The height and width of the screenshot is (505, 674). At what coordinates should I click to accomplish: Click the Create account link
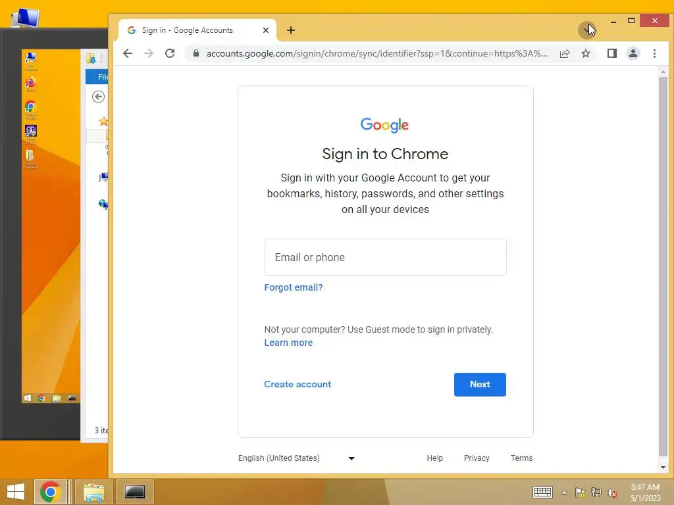pyautogui.click(x=298, y=384)
